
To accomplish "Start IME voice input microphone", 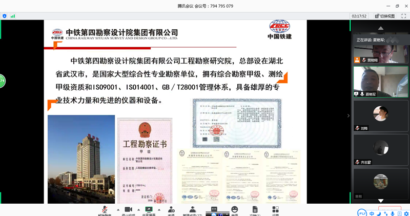I will pyautogui.click(x=393, y=213).
